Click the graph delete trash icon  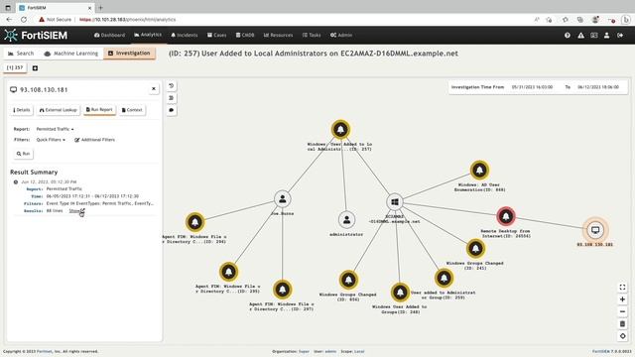(x=622, y=324)
